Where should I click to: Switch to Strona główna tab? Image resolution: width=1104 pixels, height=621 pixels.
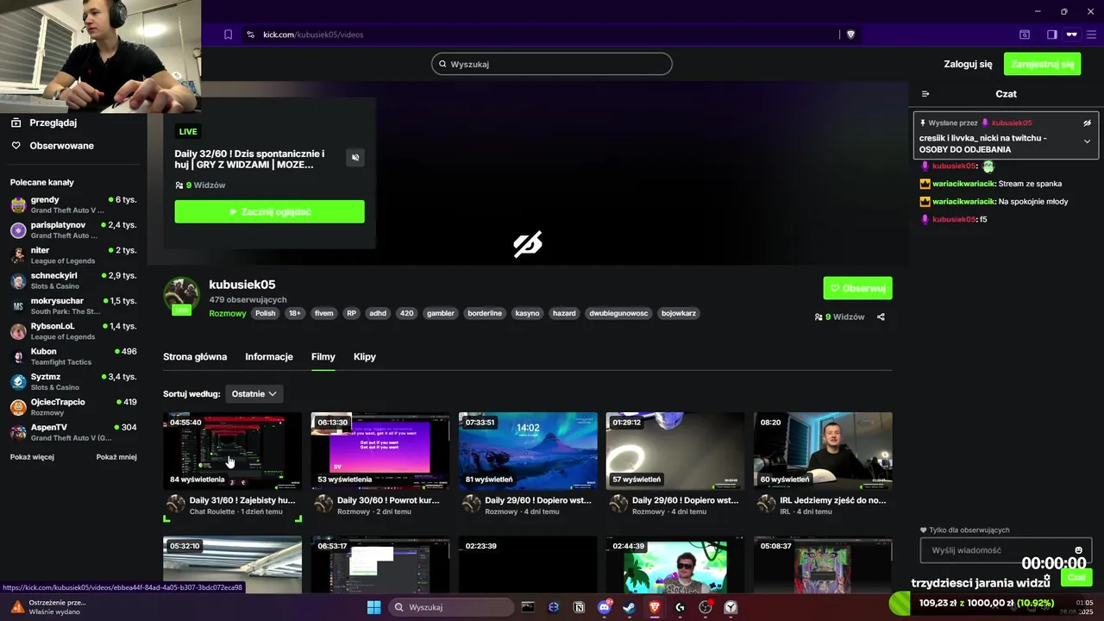pyautogui.click(x=195, y=356)
